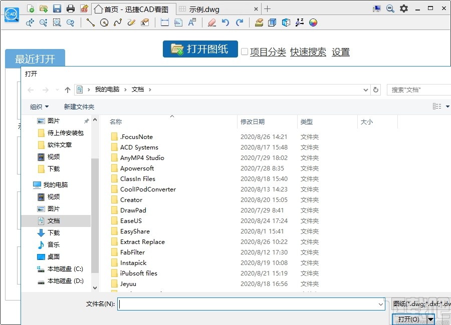Image resolution: width=451 pixels, height=325 pixels.
Task: Click the 文件名 input field
Action: point(251,304)
